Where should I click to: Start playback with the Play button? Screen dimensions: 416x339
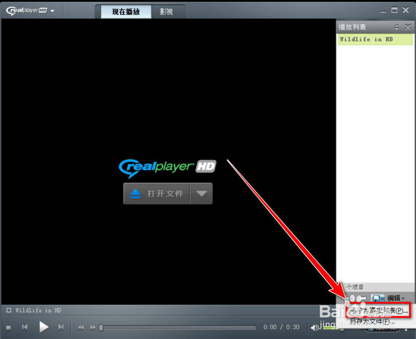click(44, 327)
